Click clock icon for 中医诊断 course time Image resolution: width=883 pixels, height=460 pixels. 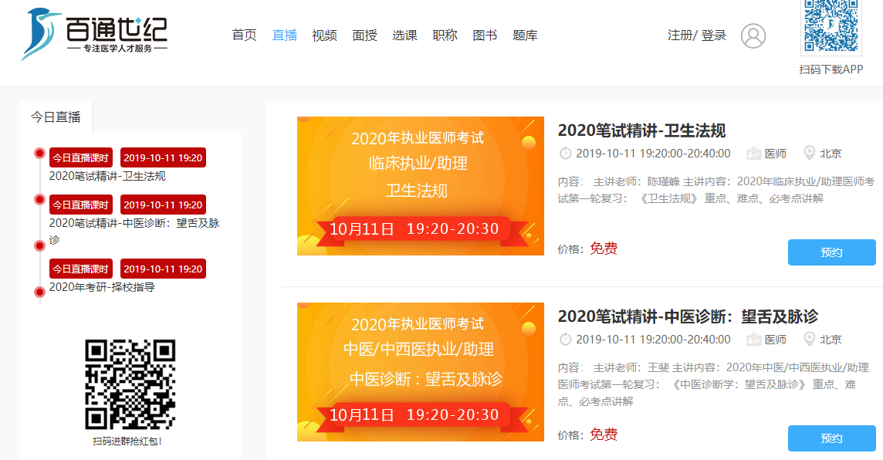[566, 340]
